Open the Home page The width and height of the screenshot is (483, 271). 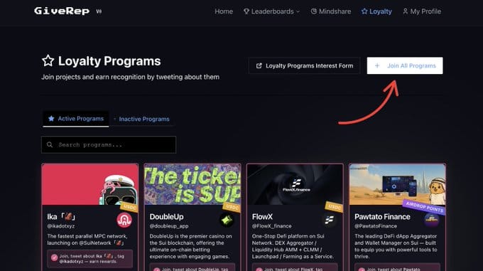224,11
